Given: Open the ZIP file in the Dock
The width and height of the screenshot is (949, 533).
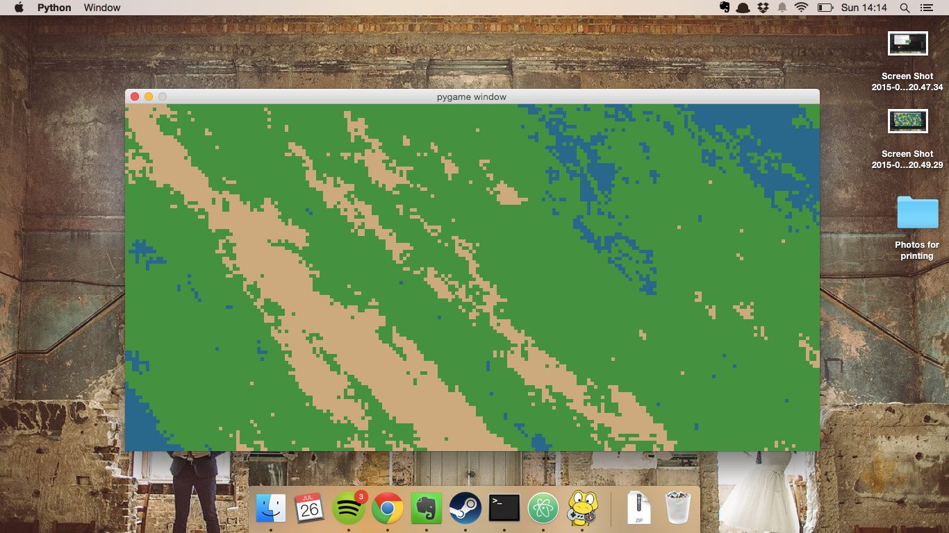Looking at the screenshot, I should pyautogui.click(x=638, y=508).
